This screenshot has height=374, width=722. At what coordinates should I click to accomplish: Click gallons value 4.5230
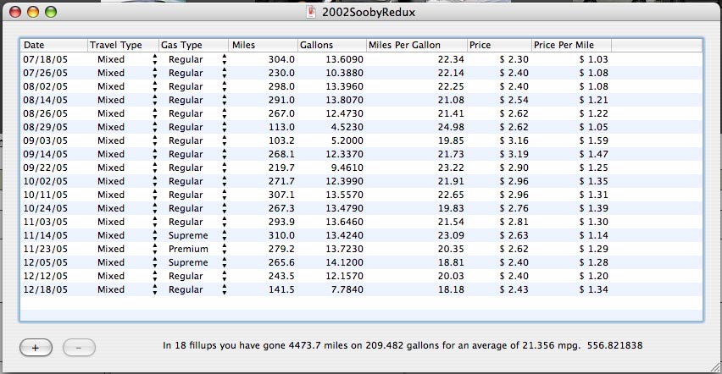pyautogui.click(x=347, y=127)
